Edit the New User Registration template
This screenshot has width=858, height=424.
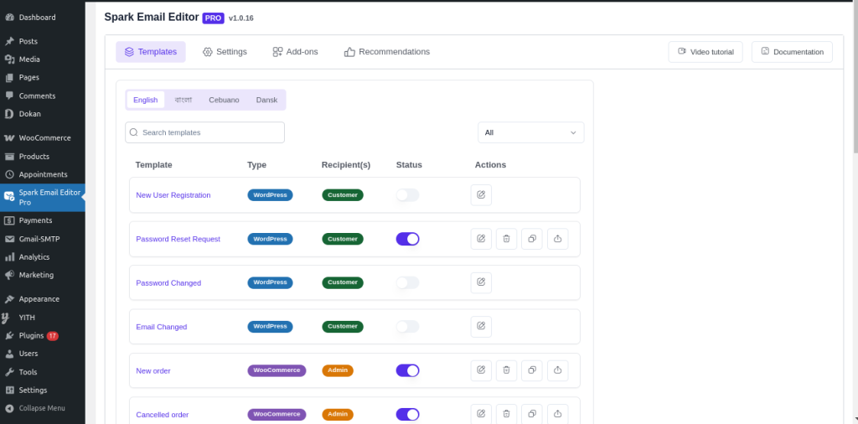click(x=481, y=195)
